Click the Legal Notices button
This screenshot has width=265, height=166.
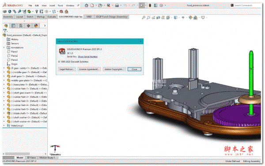click(x=67, y=69)
